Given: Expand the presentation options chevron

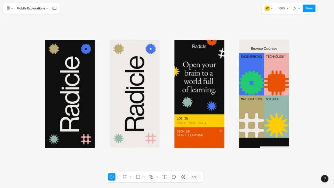Looking at the screenshot, I should [299, 8].
